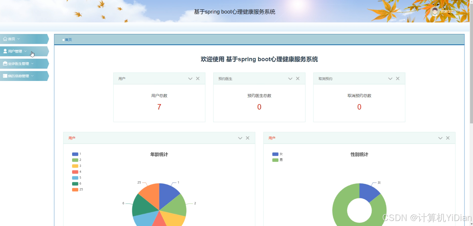
Task: Open the 病历信息管理 sidebar menu
Action: (x=24, y=76)
